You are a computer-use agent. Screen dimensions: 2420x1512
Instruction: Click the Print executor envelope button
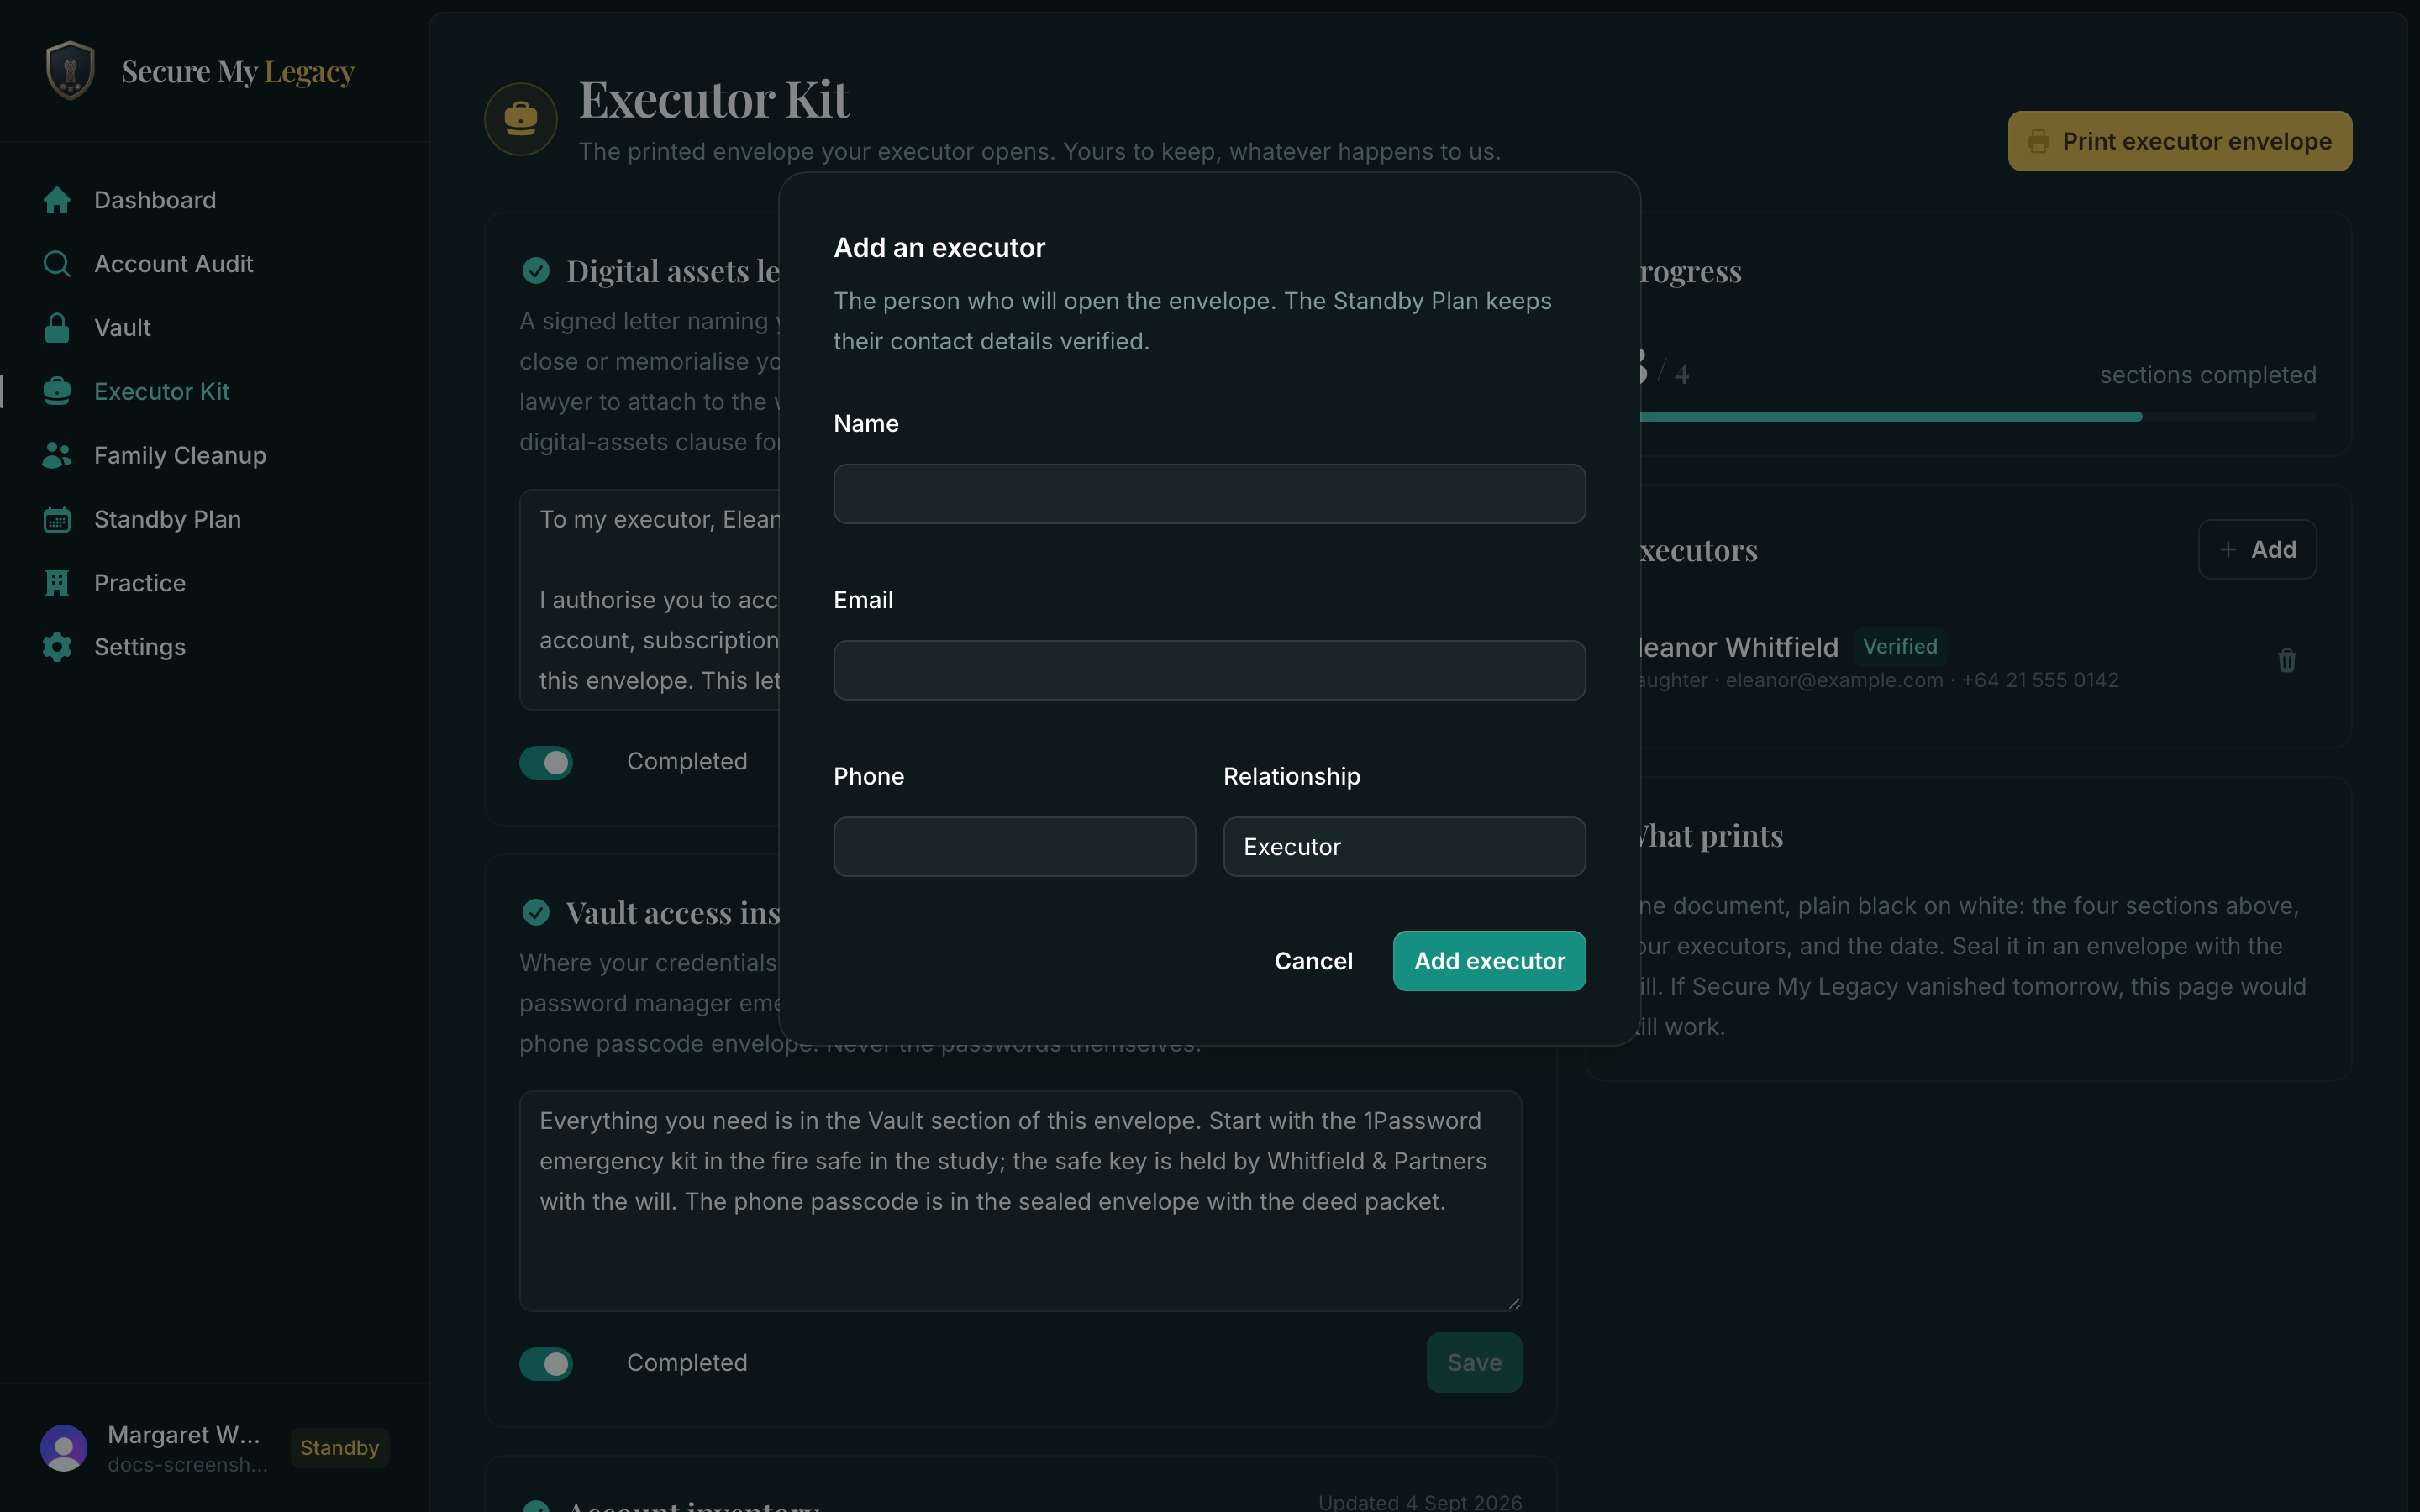[2180, 141]
